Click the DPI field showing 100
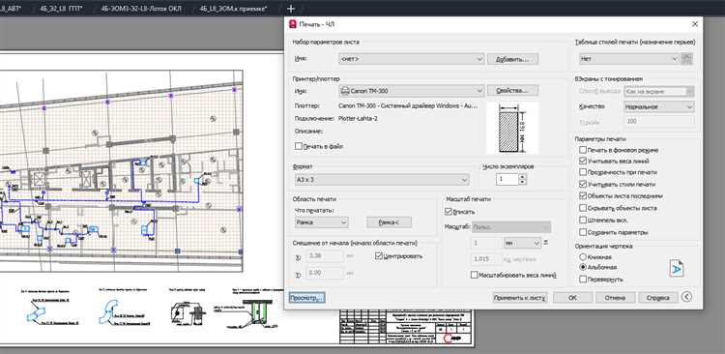This screenshot has height=354, width=725. 659,121
